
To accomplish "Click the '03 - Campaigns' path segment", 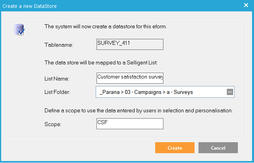I will tap(145, 92).
